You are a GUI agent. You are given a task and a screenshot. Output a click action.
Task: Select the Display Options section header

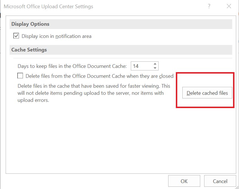121,24
